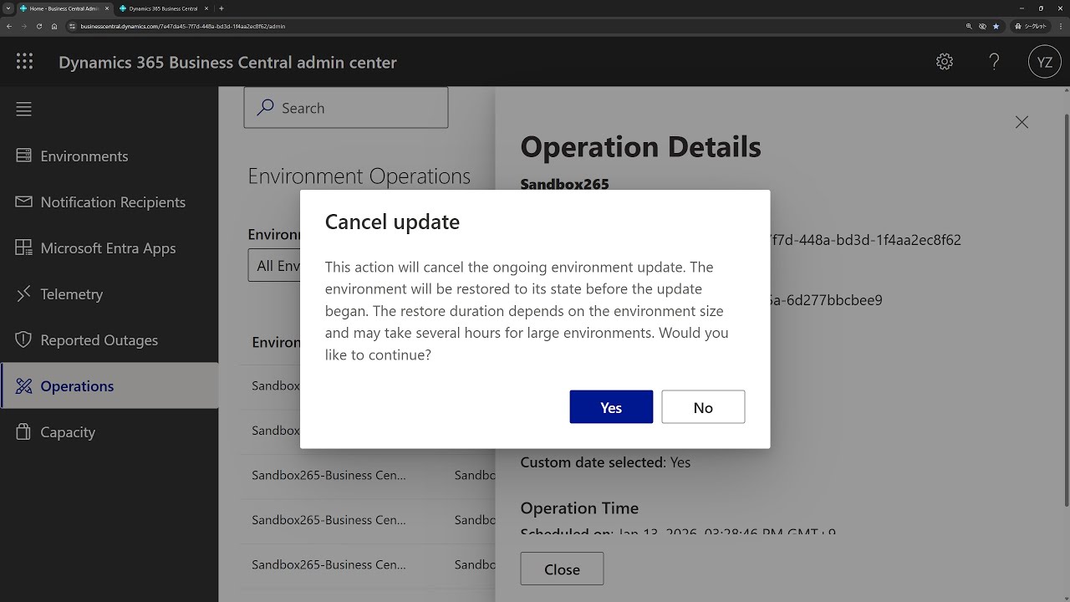Click the browser back arrow
Image resolution: width=1070 pixels, height=602 pixels.
click(9, 26)
